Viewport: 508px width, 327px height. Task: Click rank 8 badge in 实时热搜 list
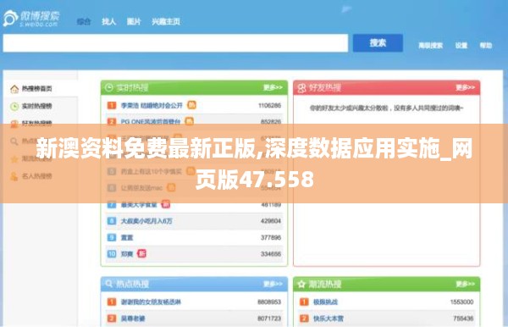(112, 221)
